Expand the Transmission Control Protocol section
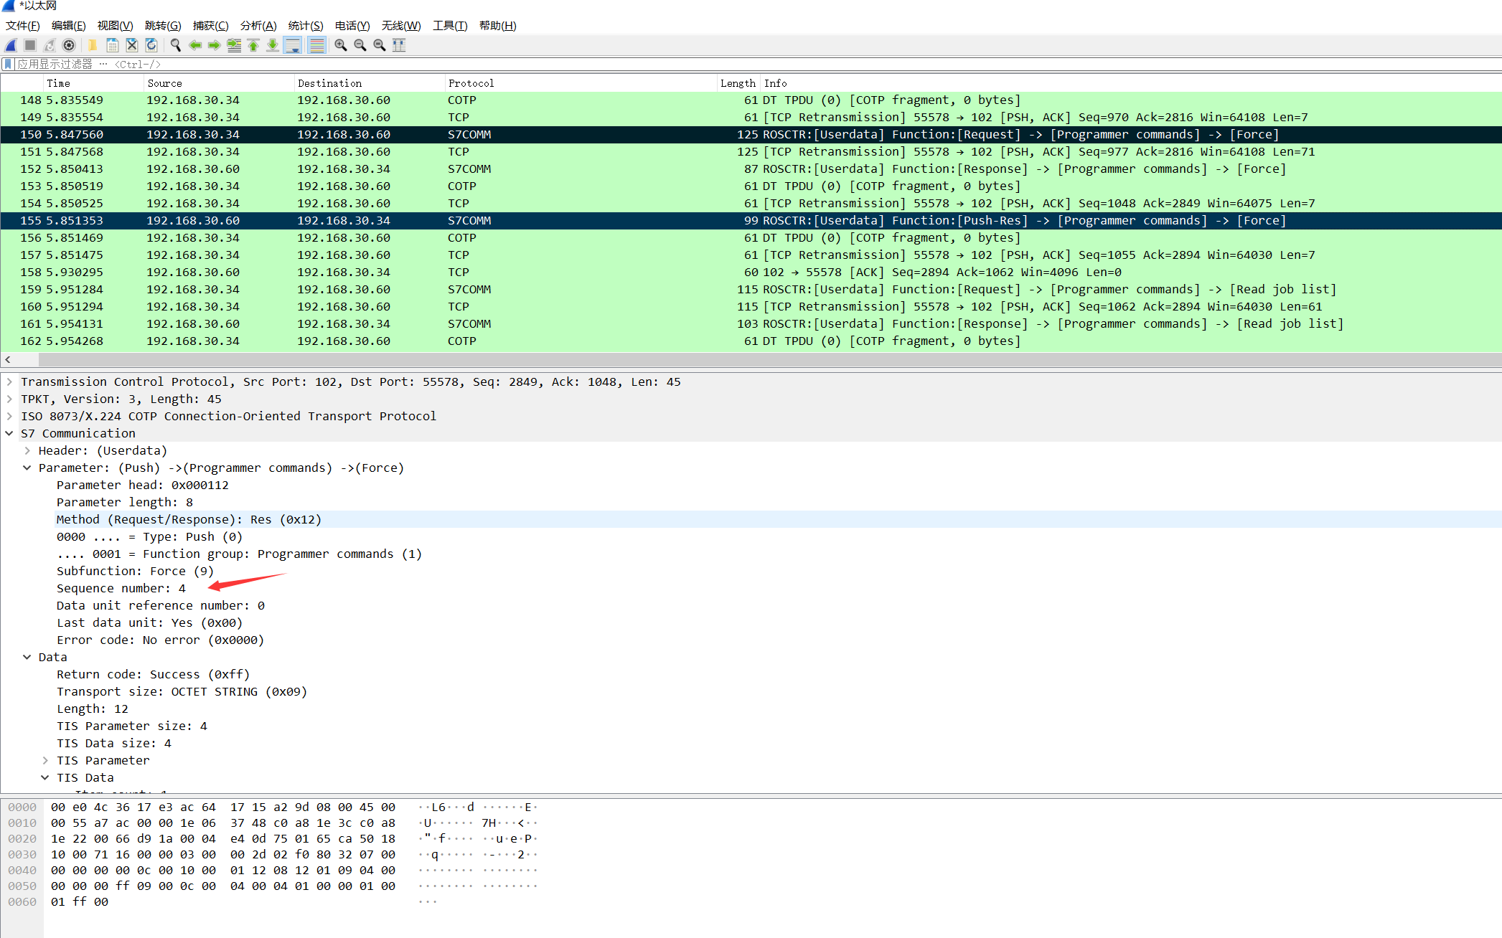The width and height of the screenshot is (1502, 938). click(x=9, y=382)
